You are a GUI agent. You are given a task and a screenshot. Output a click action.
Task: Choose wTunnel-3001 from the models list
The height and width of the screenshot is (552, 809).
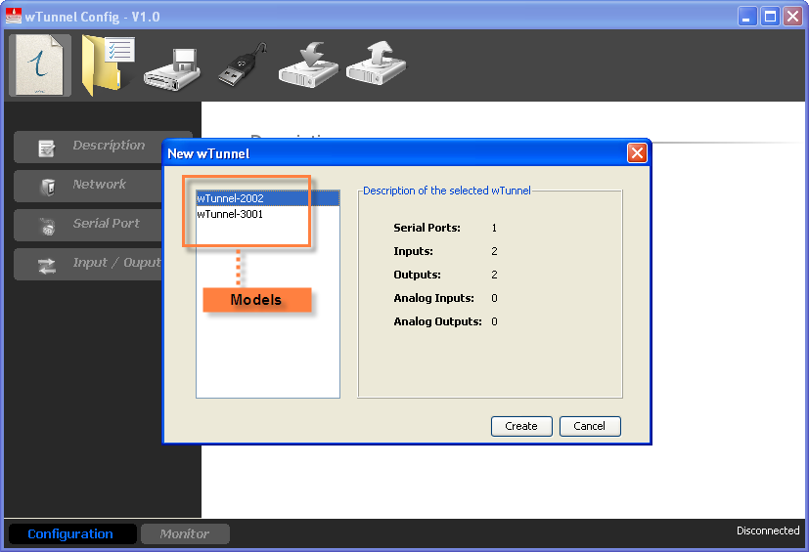pyautogui.click(x=231, y=214)
